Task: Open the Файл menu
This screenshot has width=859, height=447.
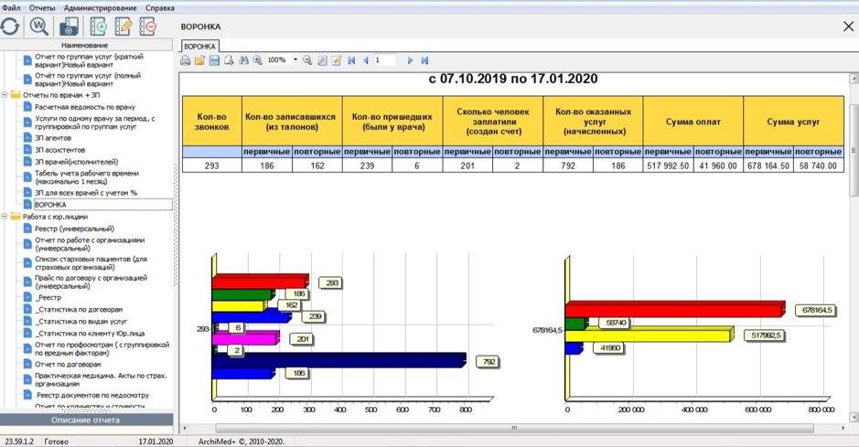Action: click(11, 7)
